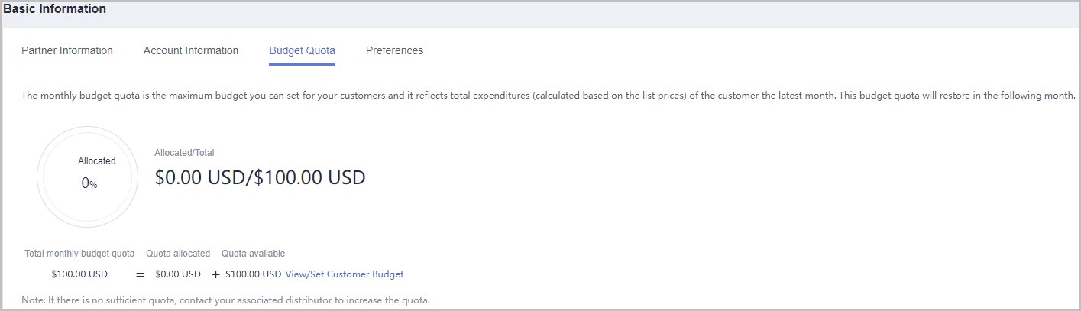This screenshot has height=311, width=1081.
Task: Click the equals sign in quota formula
Action: [140, 274]
